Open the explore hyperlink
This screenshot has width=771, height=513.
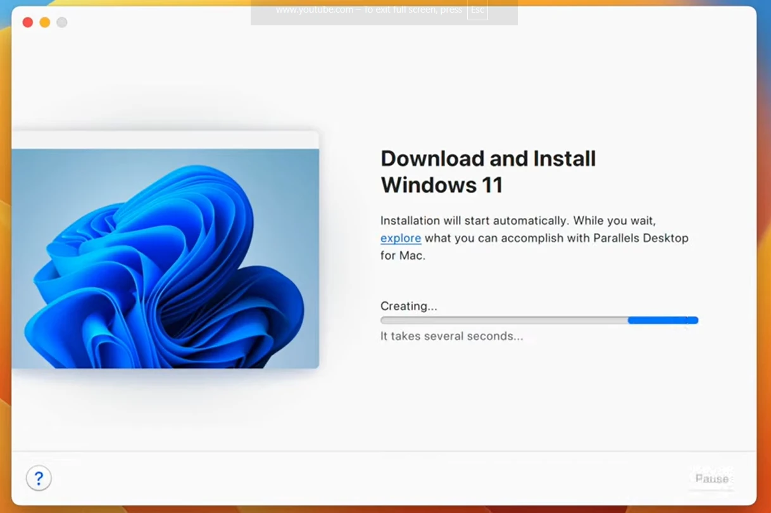click(x=400, y=238)
